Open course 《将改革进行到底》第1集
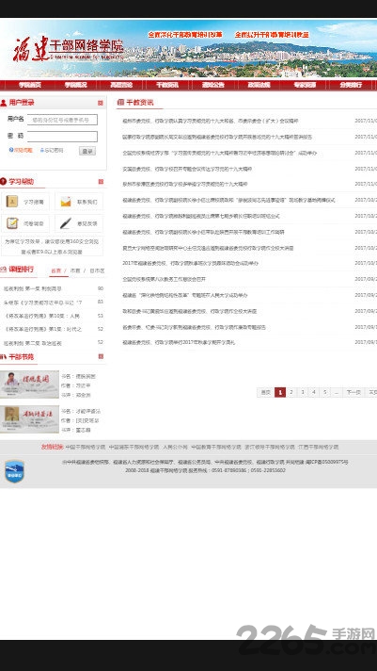This screenshot has height=671, width=377. (x=42, y=329)
